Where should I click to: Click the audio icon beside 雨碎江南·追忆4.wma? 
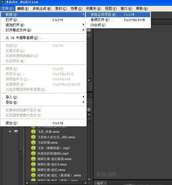pos(33,164)
